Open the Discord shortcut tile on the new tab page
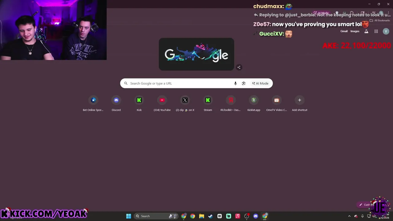Viewport: 393px width, 221px height. pyautogui.click(x=116, y=104)
